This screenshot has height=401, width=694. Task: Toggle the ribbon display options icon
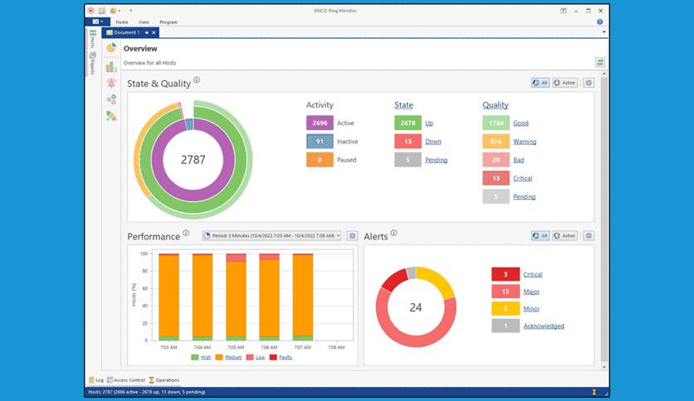(x=564, y=11)
